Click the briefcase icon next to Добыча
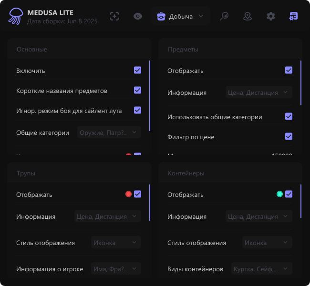This screenshot has width=310, height=286. point(161,16)
